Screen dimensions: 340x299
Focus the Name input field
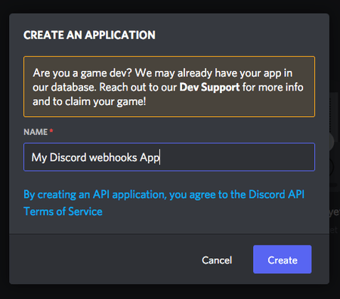pos(169,157)
